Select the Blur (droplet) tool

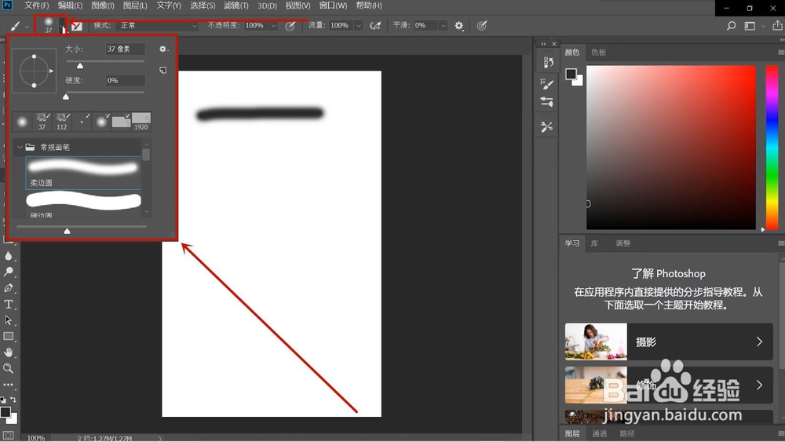click(x=8, y=256)
